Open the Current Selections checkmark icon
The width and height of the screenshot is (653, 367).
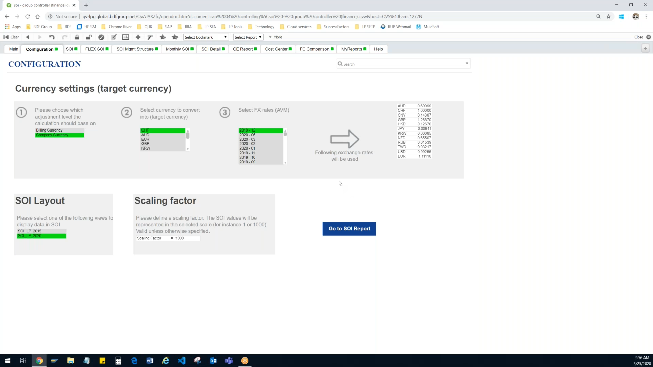(101, 37)
